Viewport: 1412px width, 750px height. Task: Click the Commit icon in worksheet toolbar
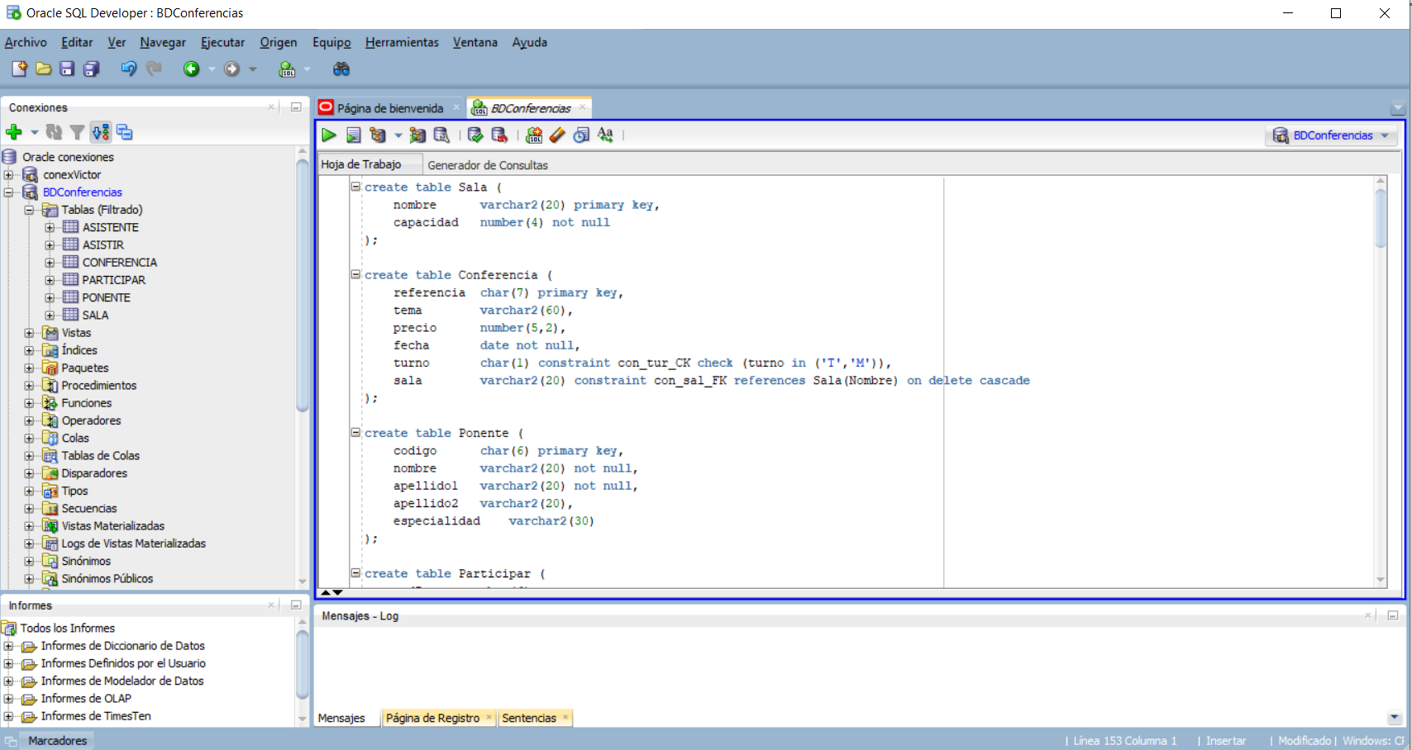coord(475,135)
